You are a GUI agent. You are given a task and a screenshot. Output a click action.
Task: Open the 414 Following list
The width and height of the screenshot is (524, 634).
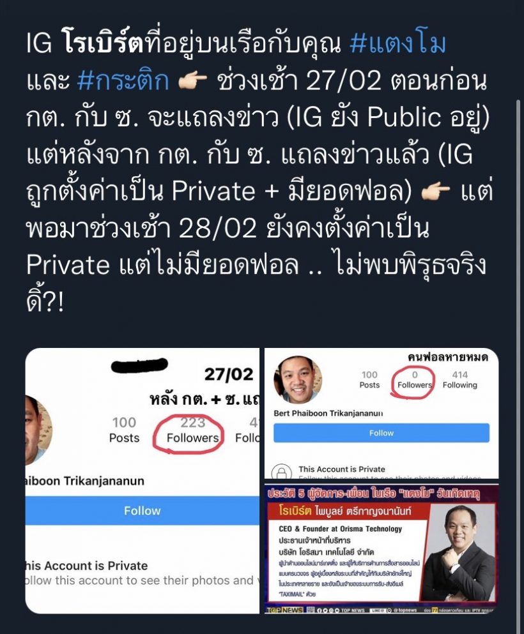pyautogui.click(x=459, y=380)
